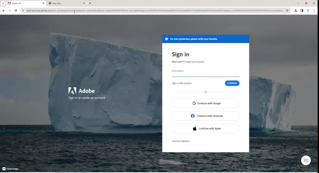The image size is (319, 173).
Task: Choose Continue with Google
Action: (x=206, y=103)
